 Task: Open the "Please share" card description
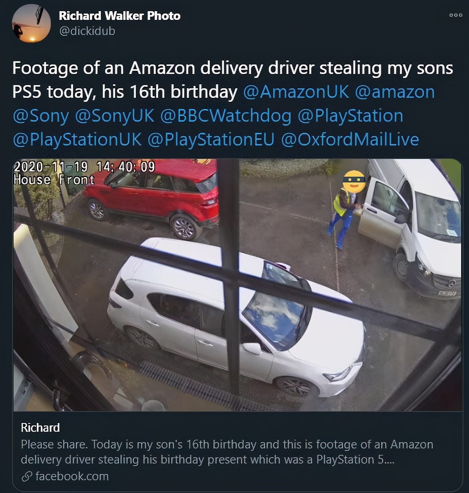coord(227,452)
